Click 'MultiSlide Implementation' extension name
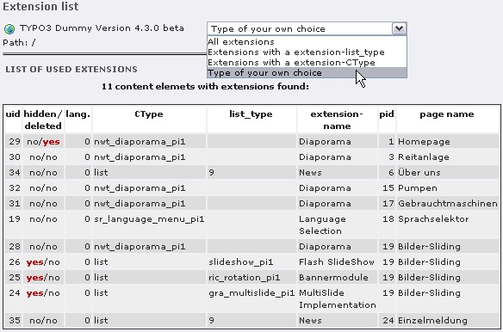Screen dimensions: 503x332 coord(337,298)
